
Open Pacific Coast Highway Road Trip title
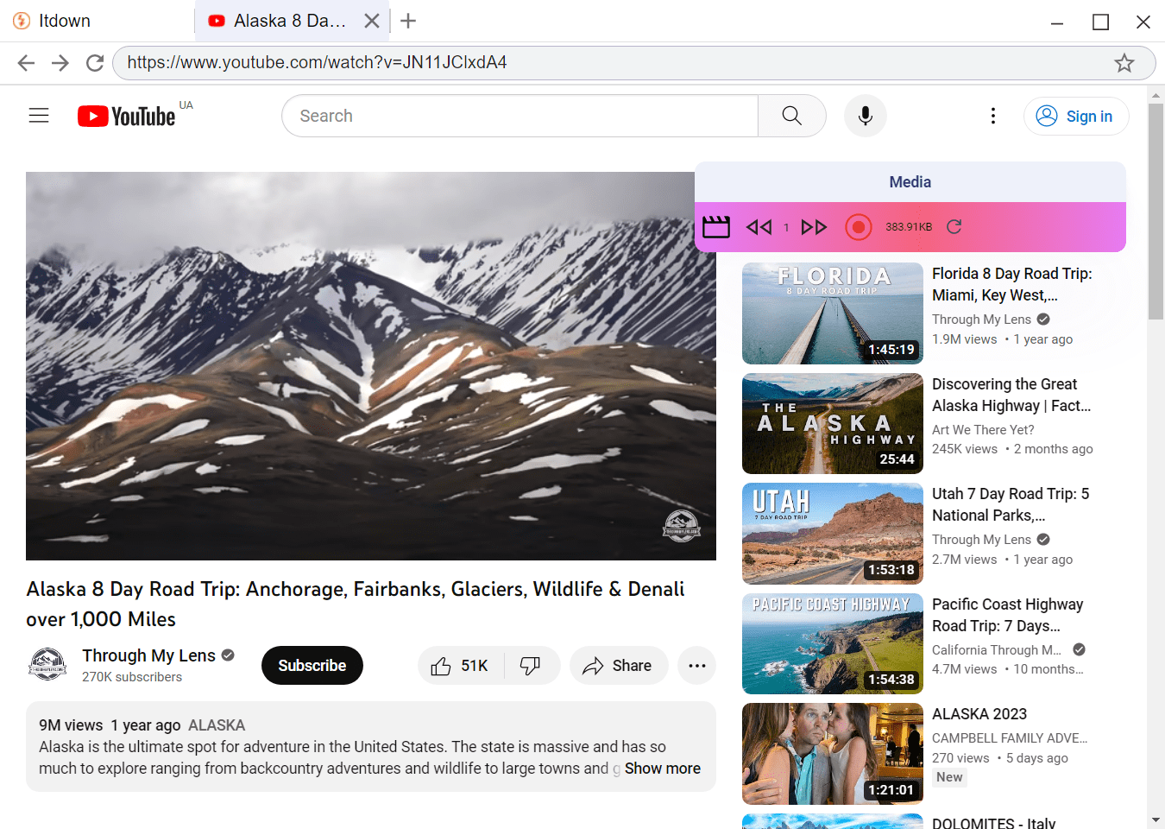[1008, 615]
